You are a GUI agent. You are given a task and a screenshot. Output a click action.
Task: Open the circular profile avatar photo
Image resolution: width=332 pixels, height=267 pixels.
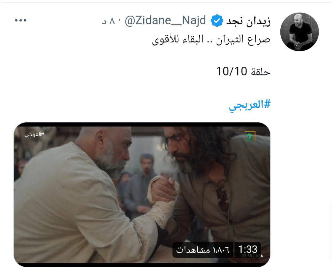(299, 32)
